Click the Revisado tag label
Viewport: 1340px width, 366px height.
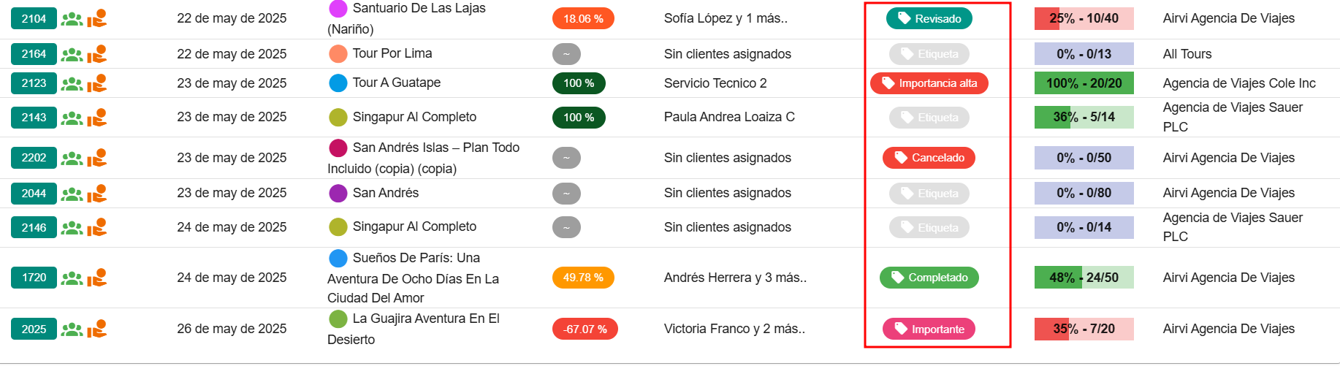pyautogui.click(x=929, y=19)
